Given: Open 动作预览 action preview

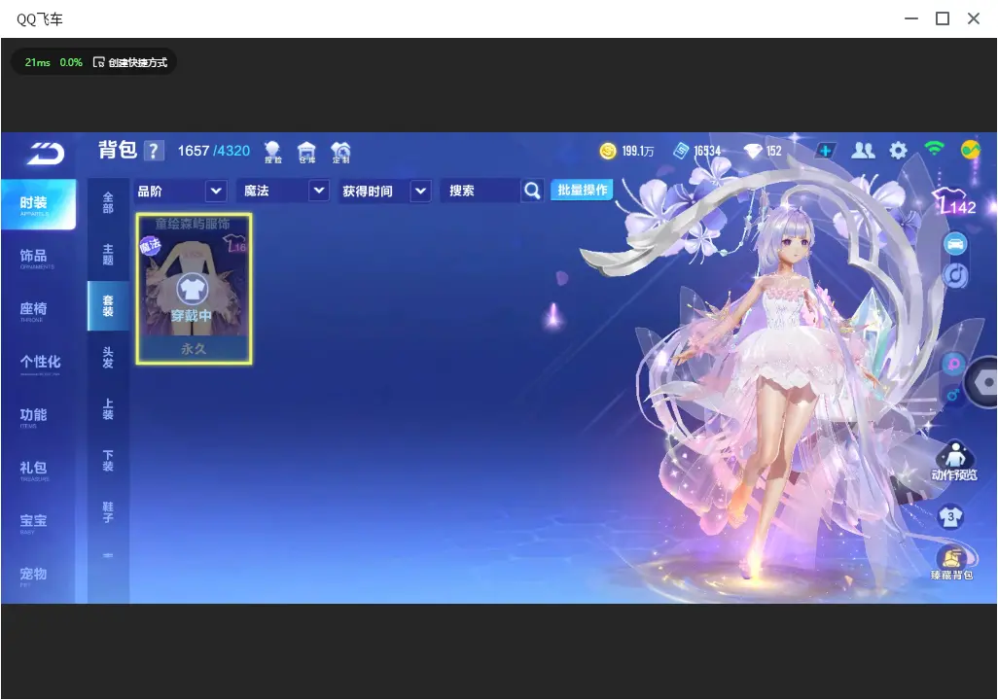Looking at the screenshot, I should (x=954, y=461).
